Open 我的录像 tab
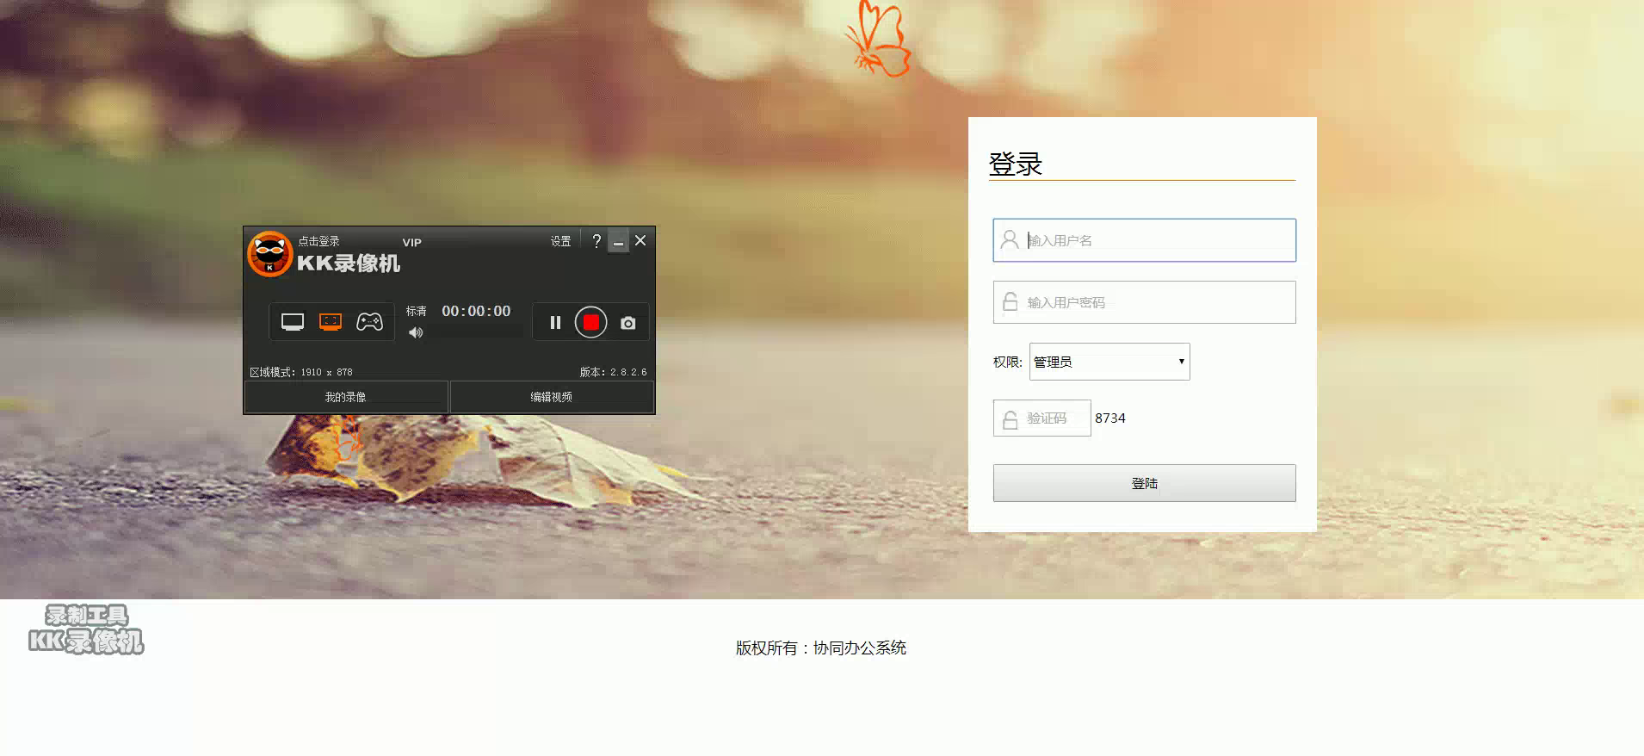The image size is (1644, 756). coord(346,397)
